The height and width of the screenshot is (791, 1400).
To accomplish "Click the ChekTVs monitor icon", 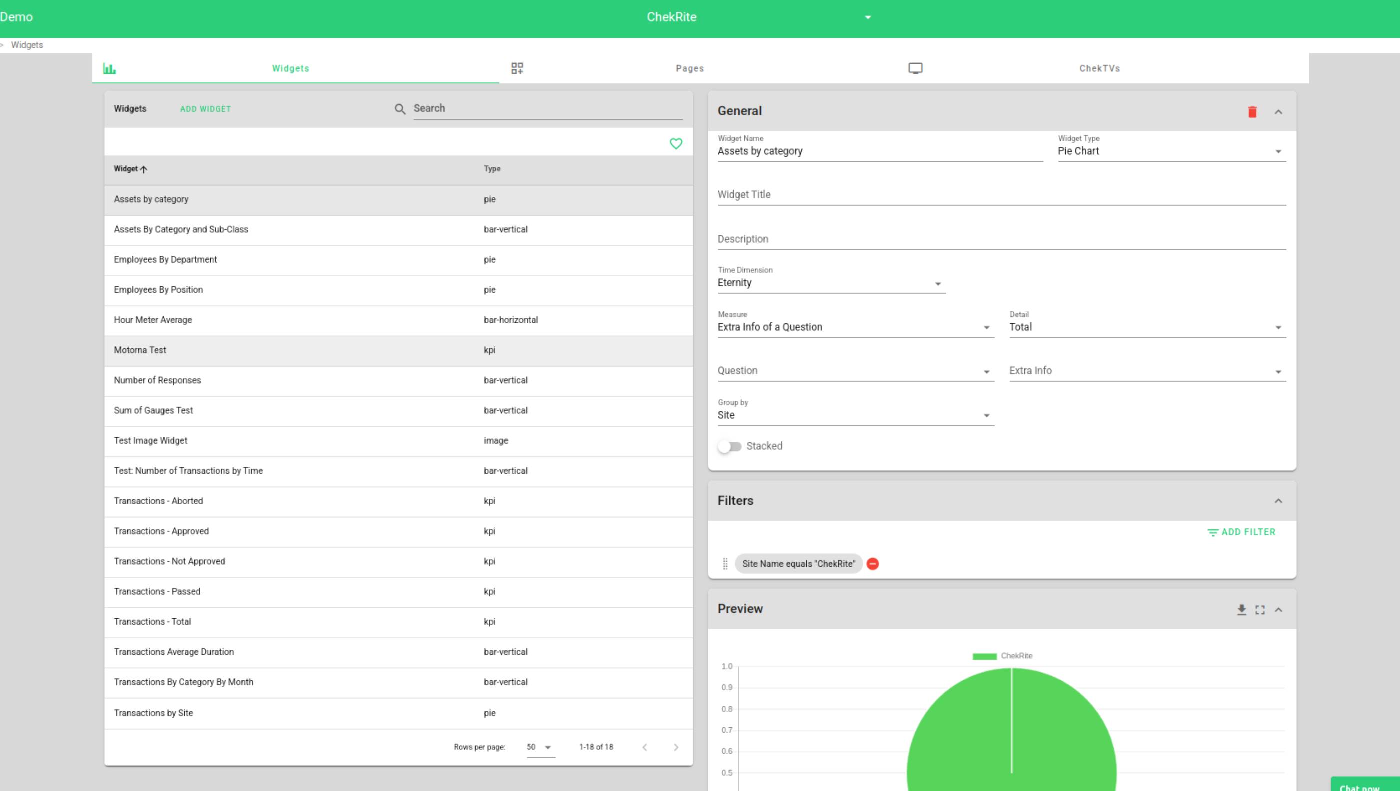I will (x=916, y=68).
